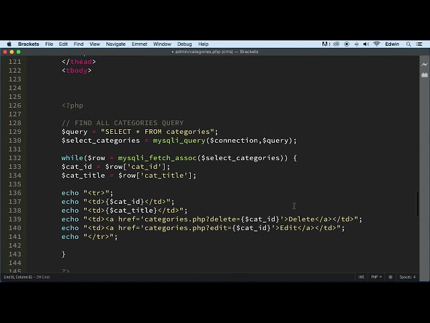Open the File menu

tap(49, 44)
